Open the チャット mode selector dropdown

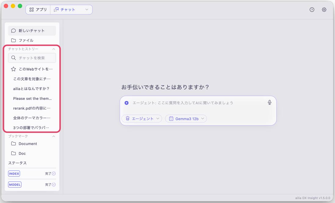[x=71, y=10]
